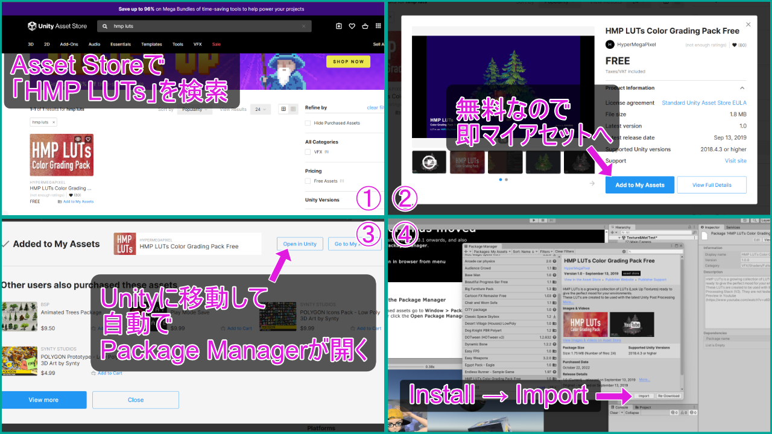772x434 pixels.
Task: Click Add to My Assets blue button
Action: pos(640,185)
